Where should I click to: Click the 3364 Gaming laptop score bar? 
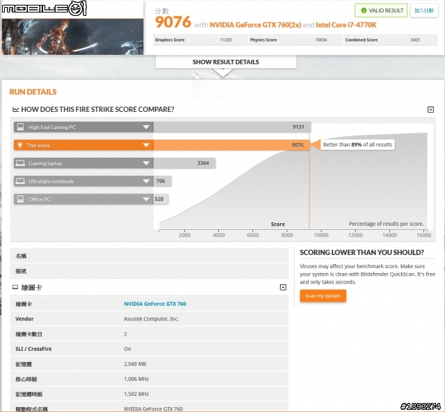click(x=184, y=163)
